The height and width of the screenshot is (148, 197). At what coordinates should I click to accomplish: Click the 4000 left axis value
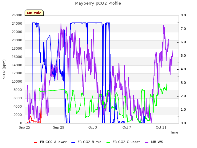click(x=18, y=106)
